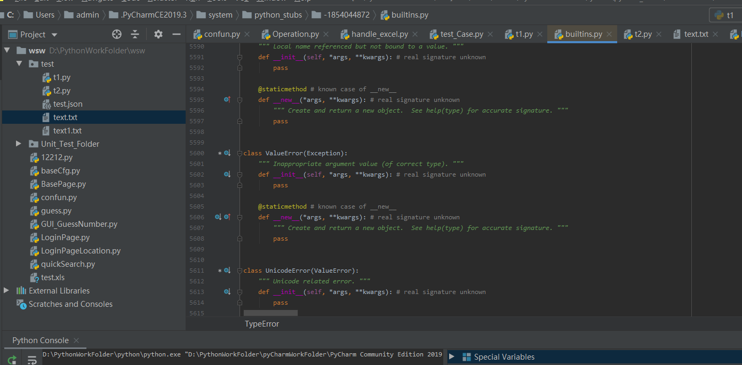The image size is (742, 365).
Task: Close the handle_excel.py tab
Action: 415,34
